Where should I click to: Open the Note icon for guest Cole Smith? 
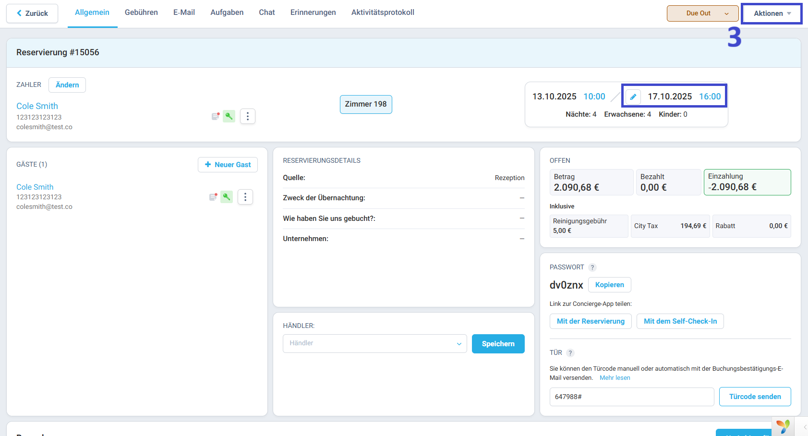point(213,197)
